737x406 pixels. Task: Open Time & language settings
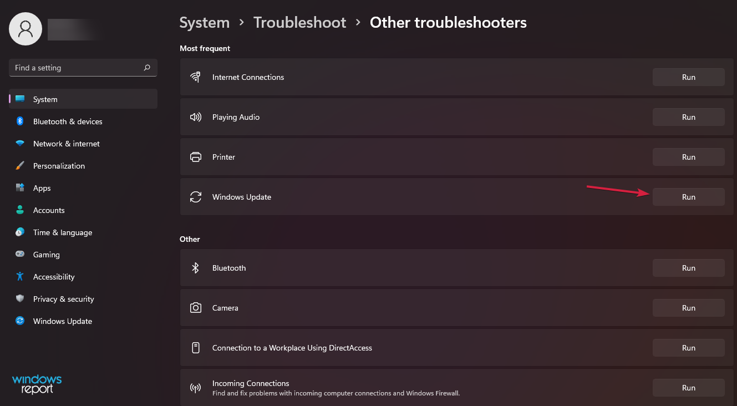tap(62, 232)
